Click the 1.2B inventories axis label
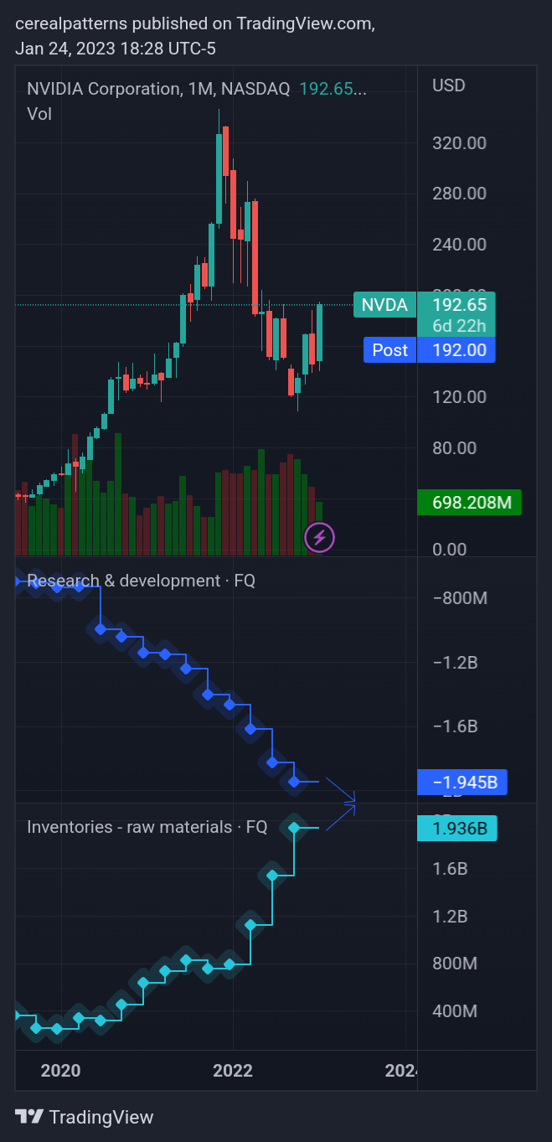The width and height of the screenshot is (552, 1142). 450,917
